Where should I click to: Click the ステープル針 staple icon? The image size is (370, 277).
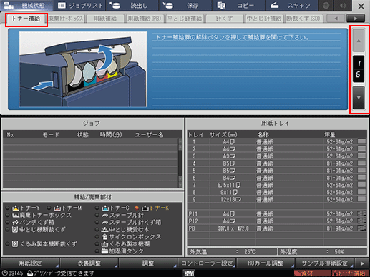(104, 216)
